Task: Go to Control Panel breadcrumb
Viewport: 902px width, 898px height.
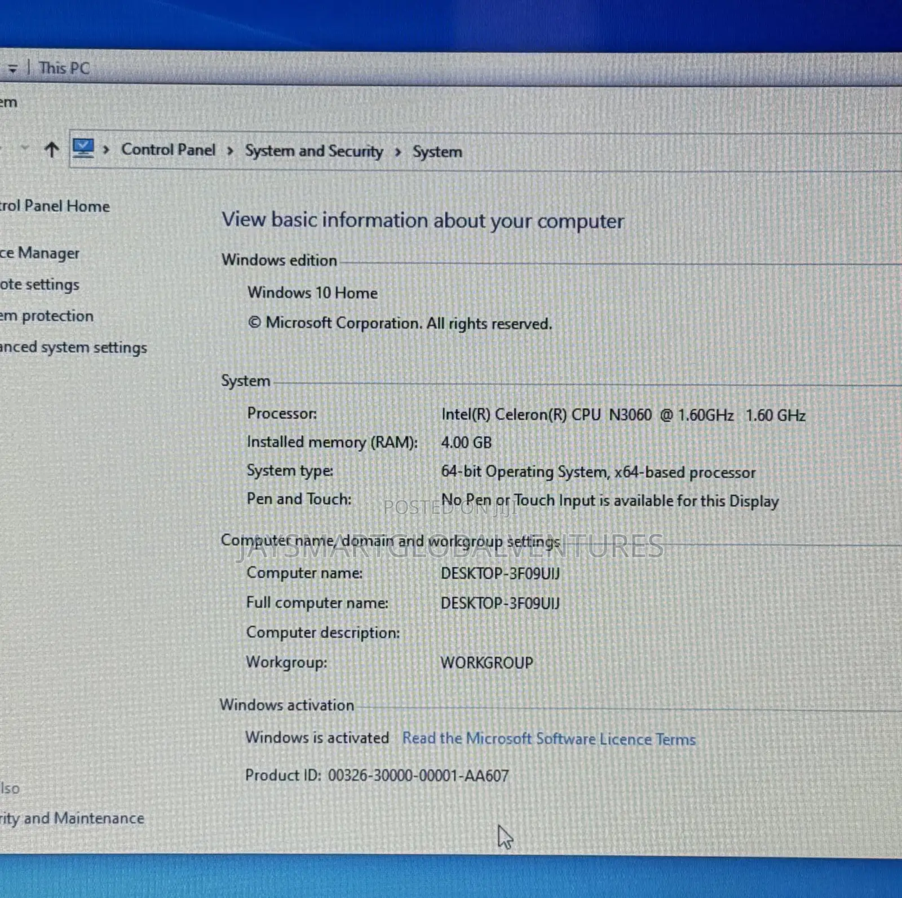Action: click(x=168, y=150)
